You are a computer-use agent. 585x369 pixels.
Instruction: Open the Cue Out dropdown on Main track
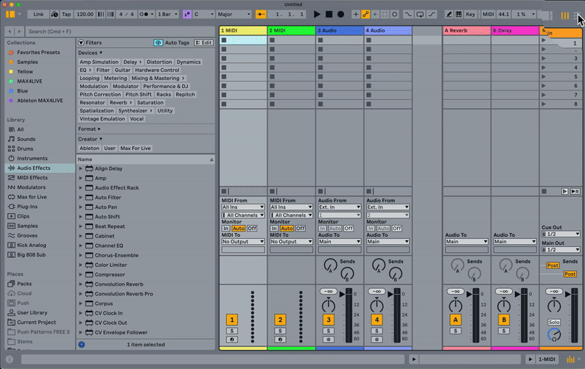562,234
